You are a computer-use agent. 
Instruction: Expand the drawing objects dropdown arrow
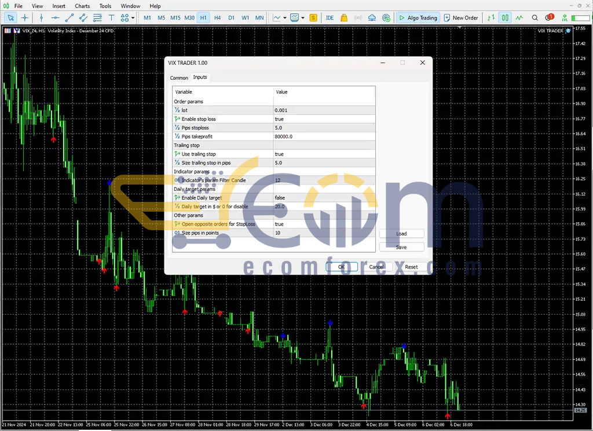(133, 18)
